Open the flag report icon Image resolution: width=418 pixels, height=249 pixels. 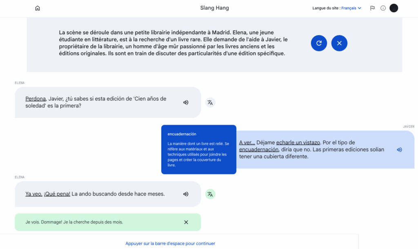point(372,8)
